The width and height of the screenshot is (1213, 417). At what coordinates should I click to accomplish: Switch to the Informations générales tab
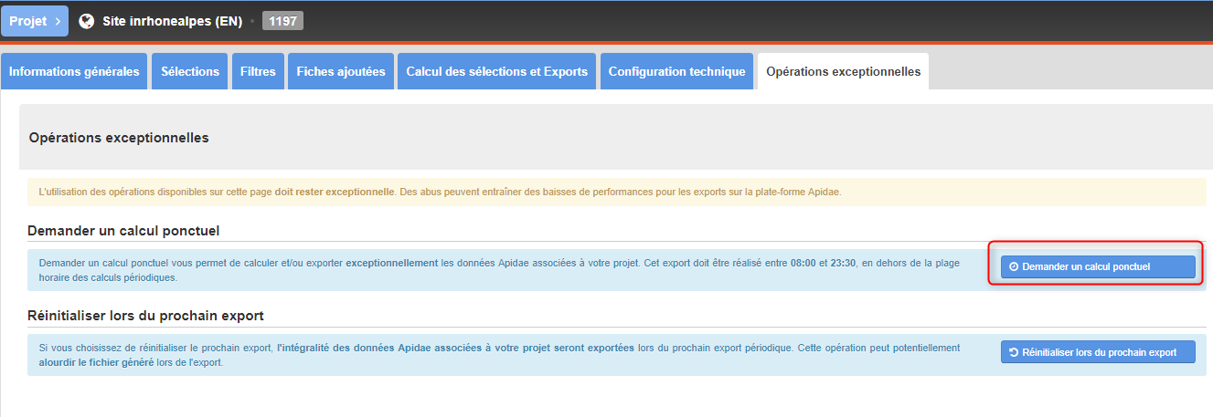tap(74, 71)
